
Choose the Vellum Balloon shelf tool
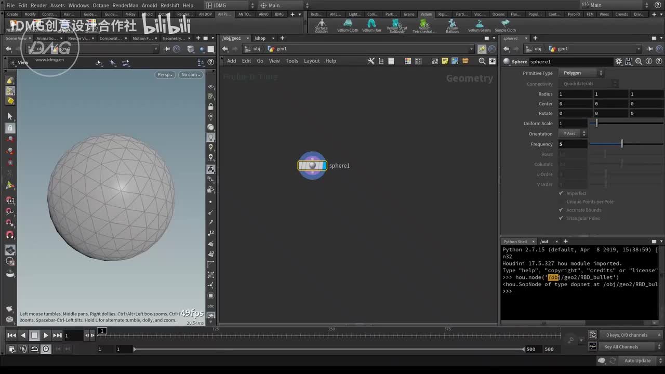coord(452,25)
